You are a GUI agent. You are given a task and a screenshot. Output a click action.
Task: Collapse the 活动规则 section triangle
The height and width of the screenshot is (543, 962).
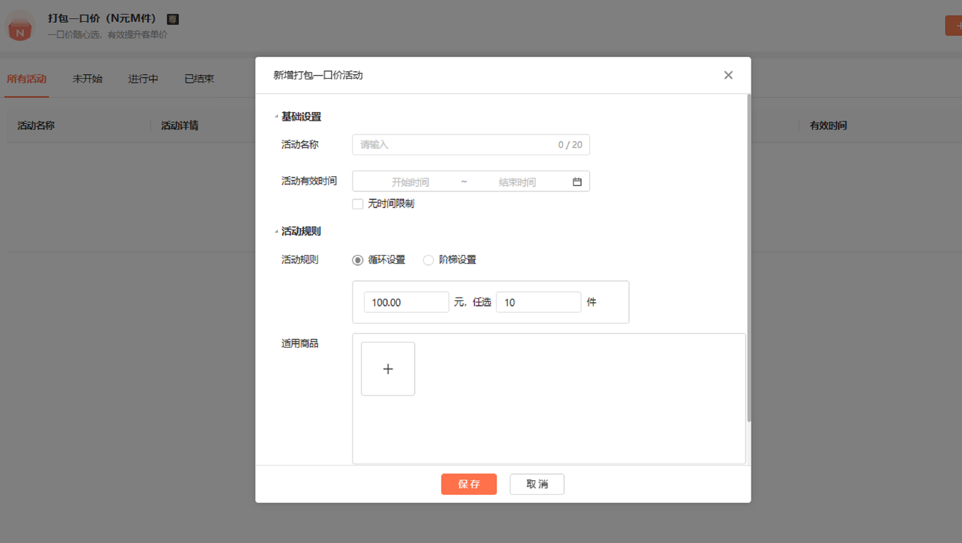[x=276, y=231]
